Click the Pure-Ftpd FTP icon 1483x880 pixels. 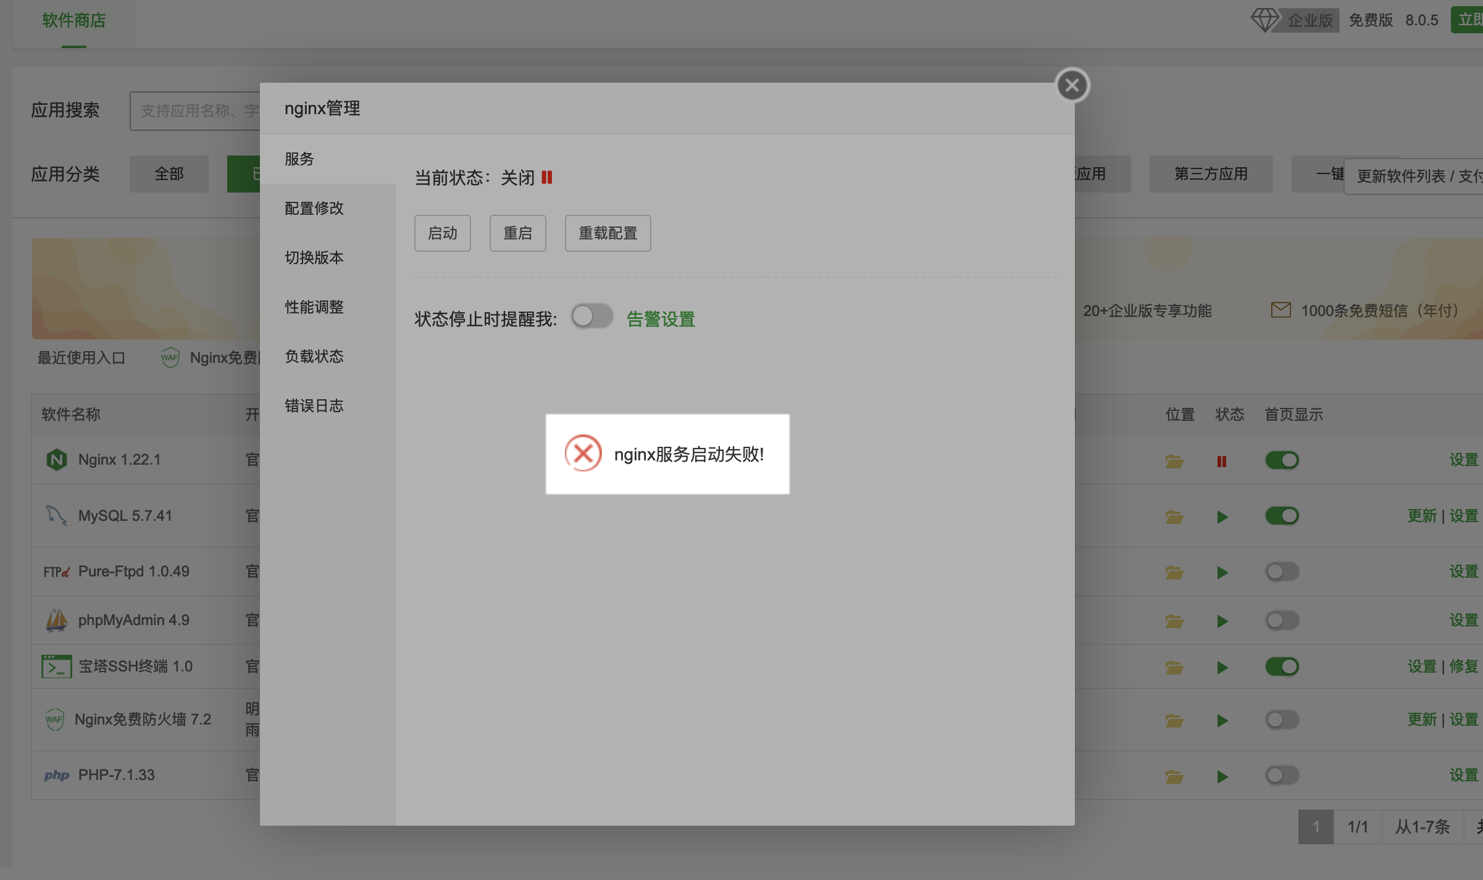(57, 572)
